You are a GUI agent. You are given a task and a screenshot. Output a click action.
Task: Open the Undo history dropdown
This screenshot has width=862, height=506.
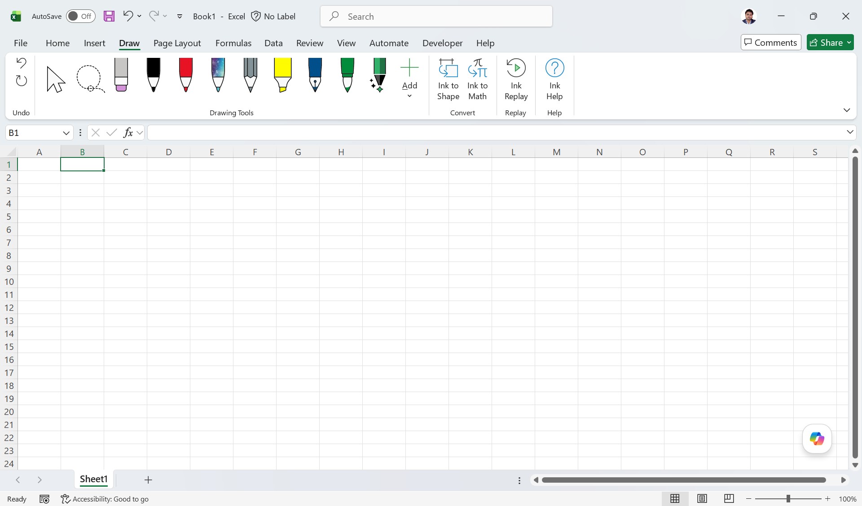click(140, 16)
